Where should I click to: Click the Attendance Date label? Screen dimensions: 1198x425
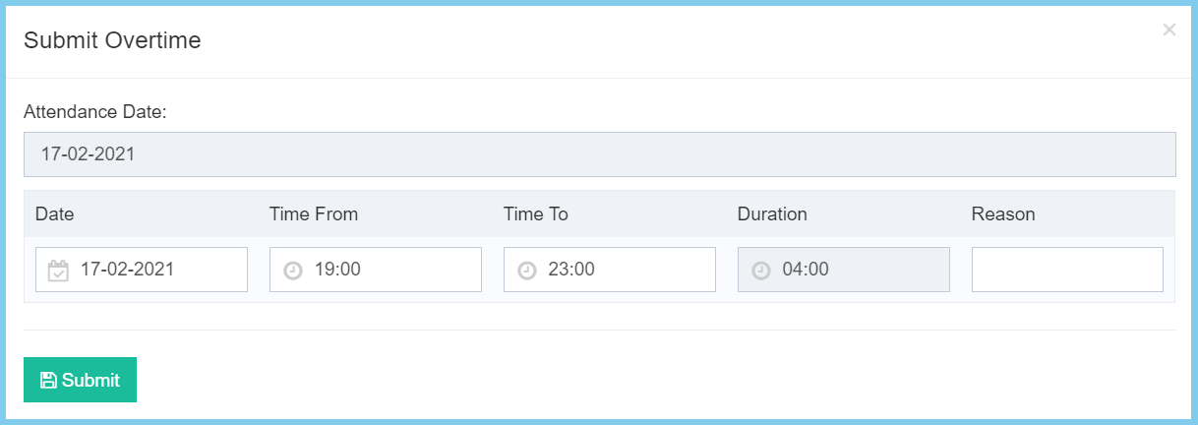[95, 112]
